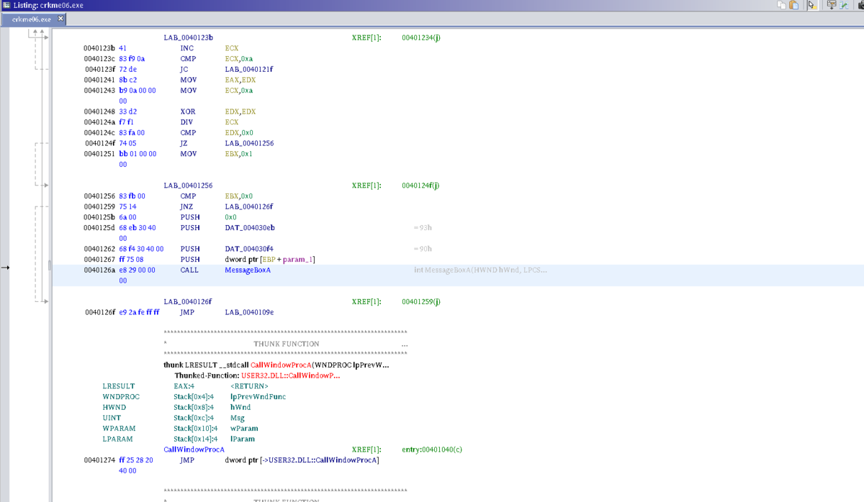Click LAB_00401256 operand of JZ
Viewport: 864px width, 502px height.
pos(249,143)
